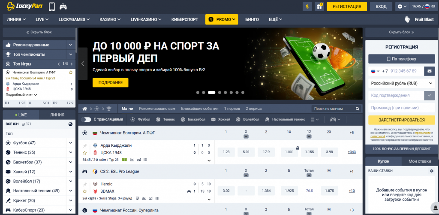Click the search magnifier in match search

click(358, 109)
